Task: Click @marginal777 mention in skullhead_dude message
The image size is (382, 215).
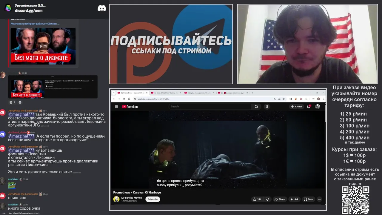Action: click(21, 136)
